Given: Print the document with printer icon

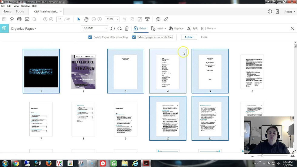Looking at the screenshot, I should (19, 19).
